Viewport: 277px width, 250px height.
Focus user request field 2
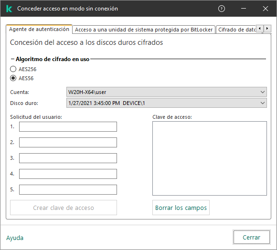click(68, 142)
